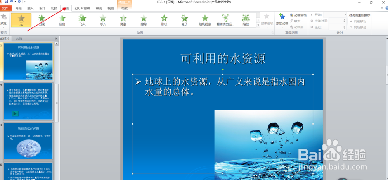Click the slide pane vertical scrollbar thumb
This screenshot has width=388, height=180.
pyautogui.click(x=57, y=103)
